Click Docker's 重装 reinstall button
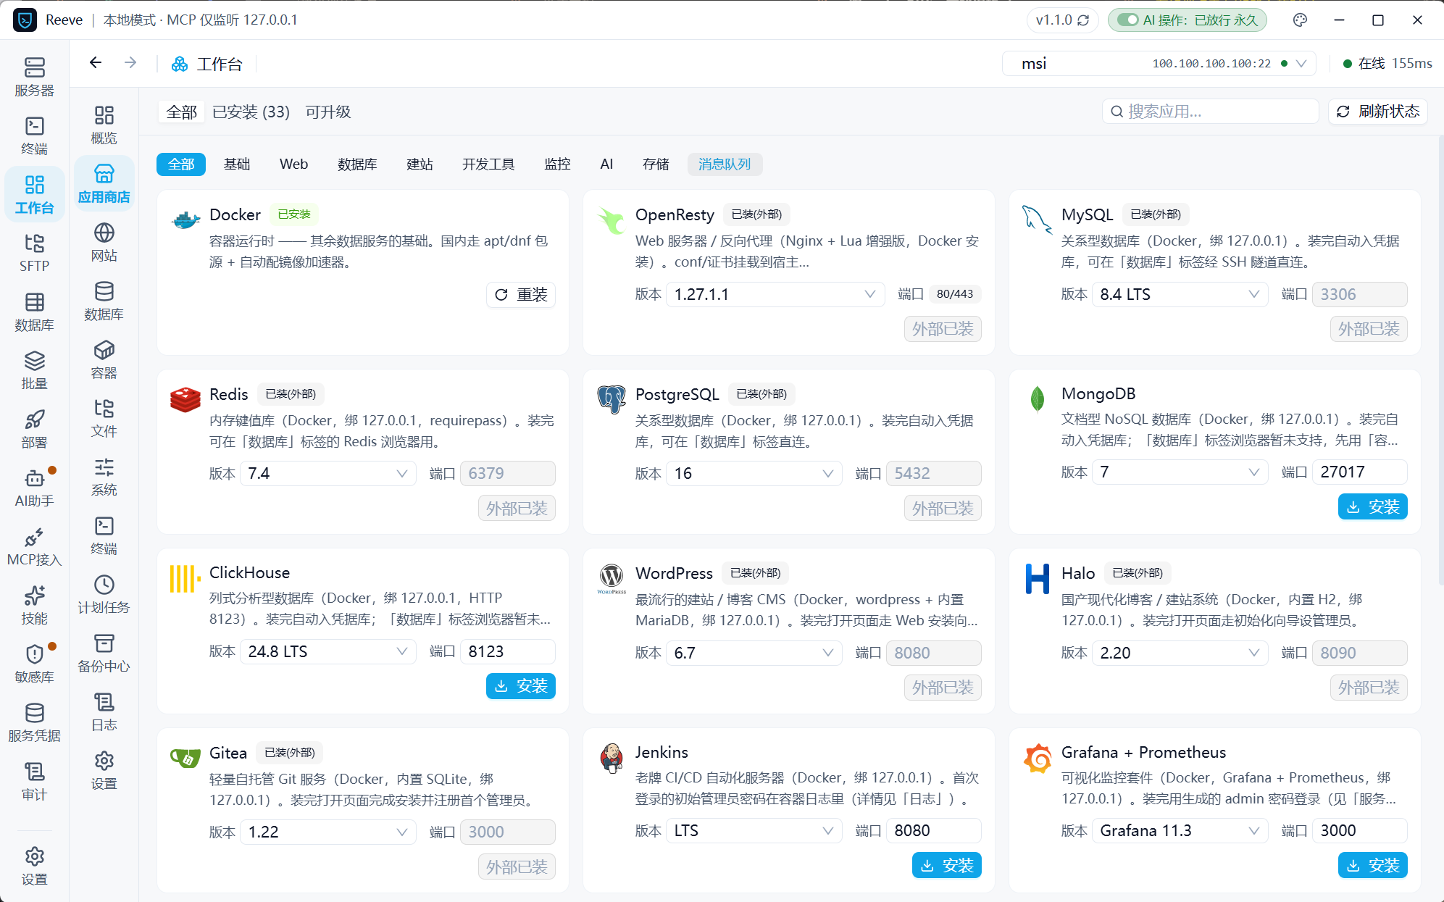The height and width of the screenshot is (902, 1444). coord(521,295)
